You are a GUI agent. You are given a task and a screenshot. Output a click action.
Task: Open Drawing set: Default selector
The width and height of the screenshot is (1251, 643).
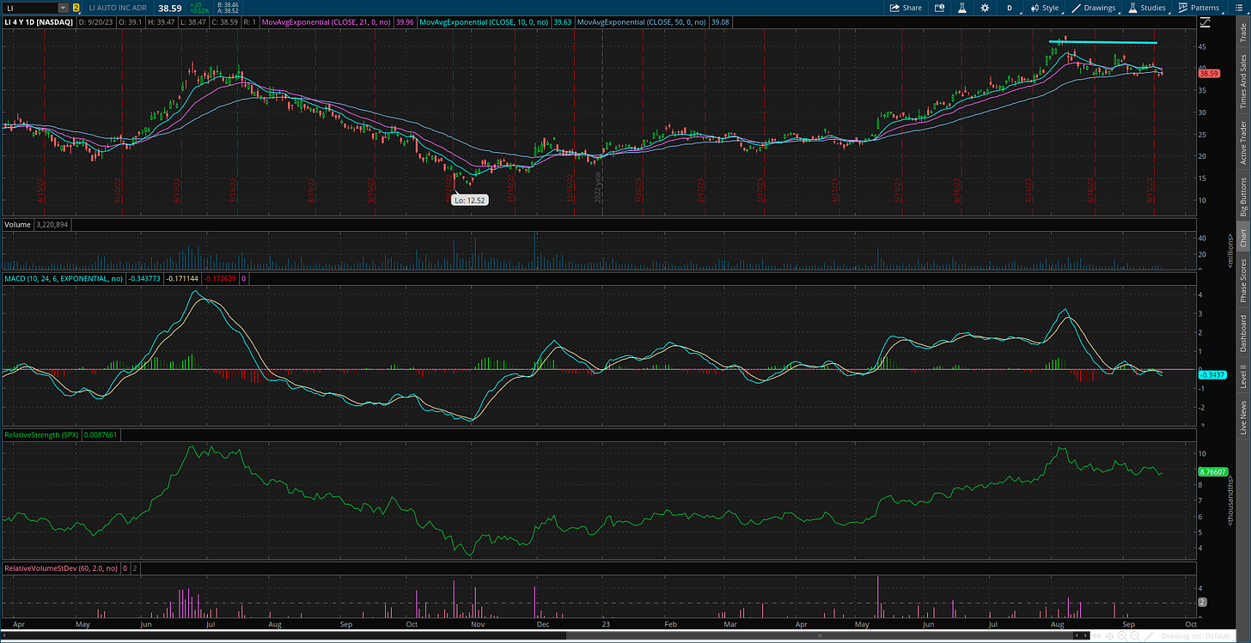(x=1196, y=635)
